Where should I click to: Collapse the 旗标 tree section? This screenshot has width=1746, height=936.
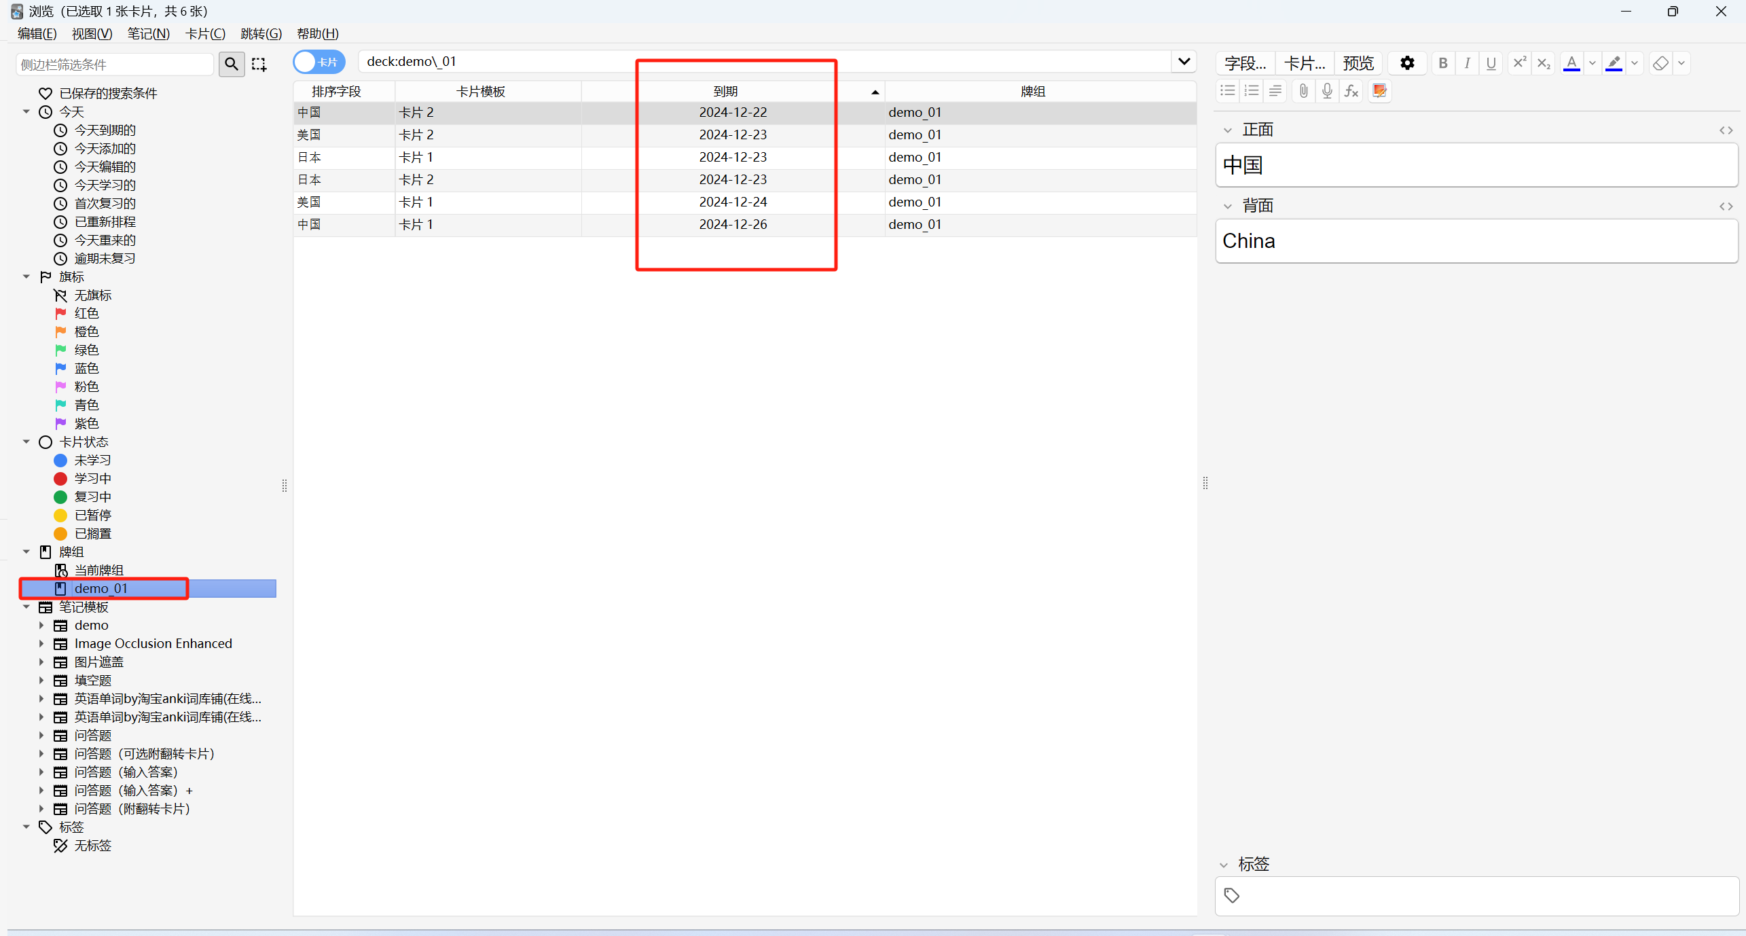(26, 276)
